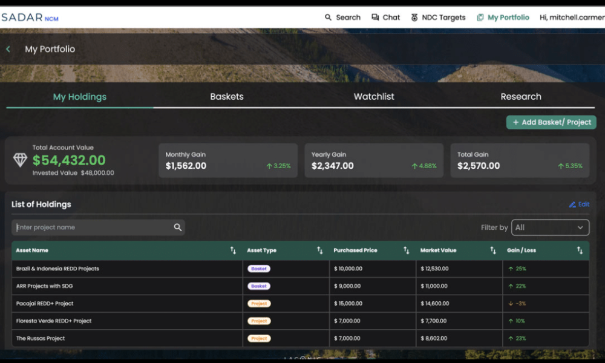Switch to the Baskets tab
Screen dimensions: 605x363
(x=227, y=97)
